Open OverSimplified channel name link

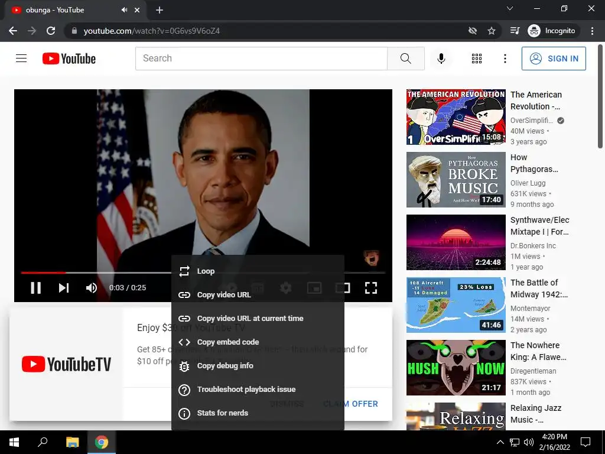532,121
